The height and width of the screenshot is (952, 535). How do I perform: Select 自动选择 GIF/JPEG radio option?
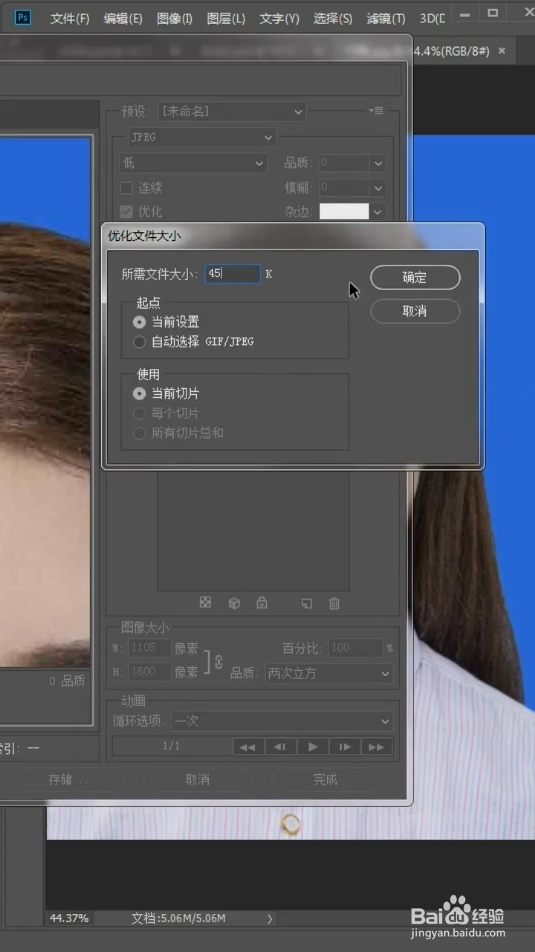(x=139, y=342)
